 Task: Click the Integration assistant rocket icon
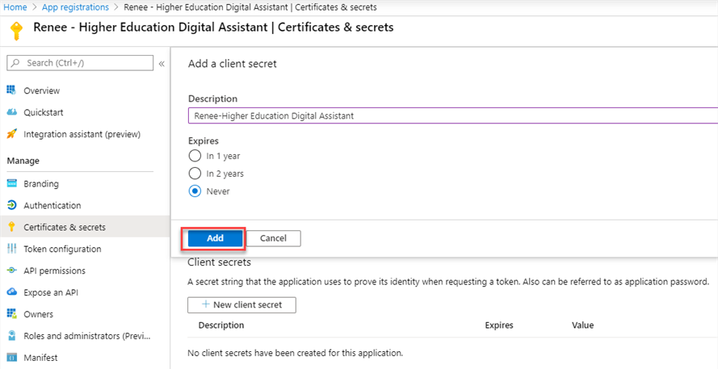point(11,134)
